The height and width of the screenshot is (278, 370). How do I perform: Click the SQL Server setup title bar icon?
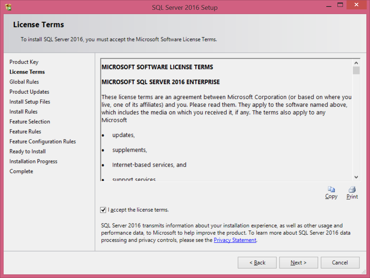(8, 7)
